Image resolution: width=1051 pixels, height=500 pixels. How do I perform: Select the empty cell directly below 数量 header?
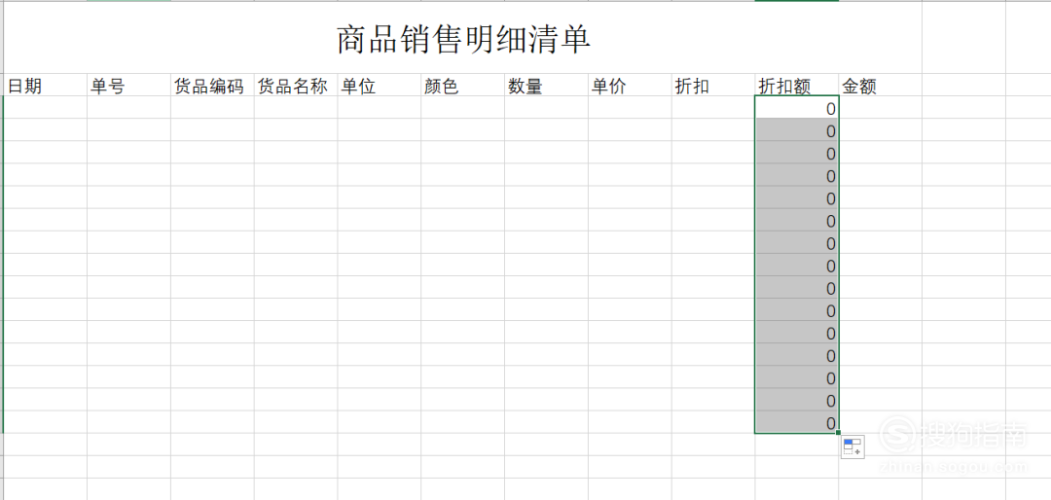pyautogui.click(x=546, y=107)
